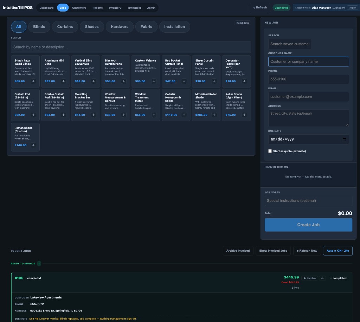Viewport: 360px width, 322px height.
Task: Toggle Auto refresh ON button
Action: pyautogui.click(x=338, y=251)
